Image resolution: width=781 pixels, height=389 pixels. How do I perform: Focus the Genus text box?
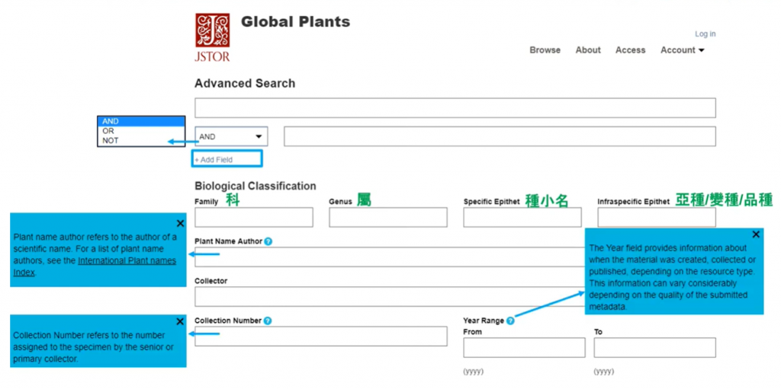click(387, 218)
